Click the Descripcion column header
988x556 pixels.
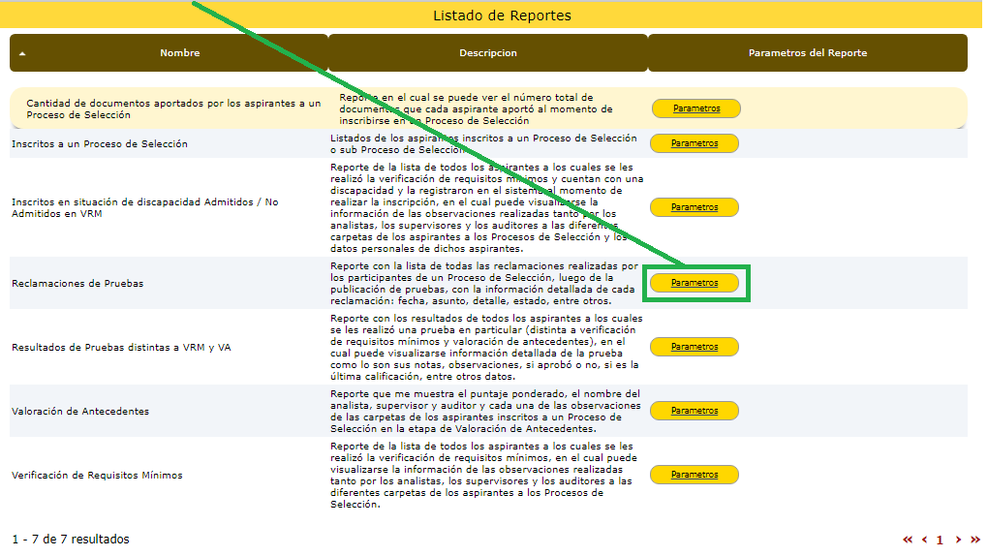tap(487, 53)
